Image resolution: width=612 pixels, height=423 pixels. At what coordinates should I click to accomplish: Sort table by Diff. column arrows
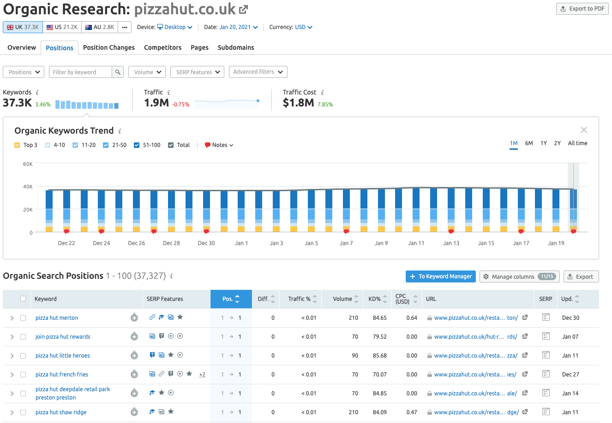pos(273,299)
